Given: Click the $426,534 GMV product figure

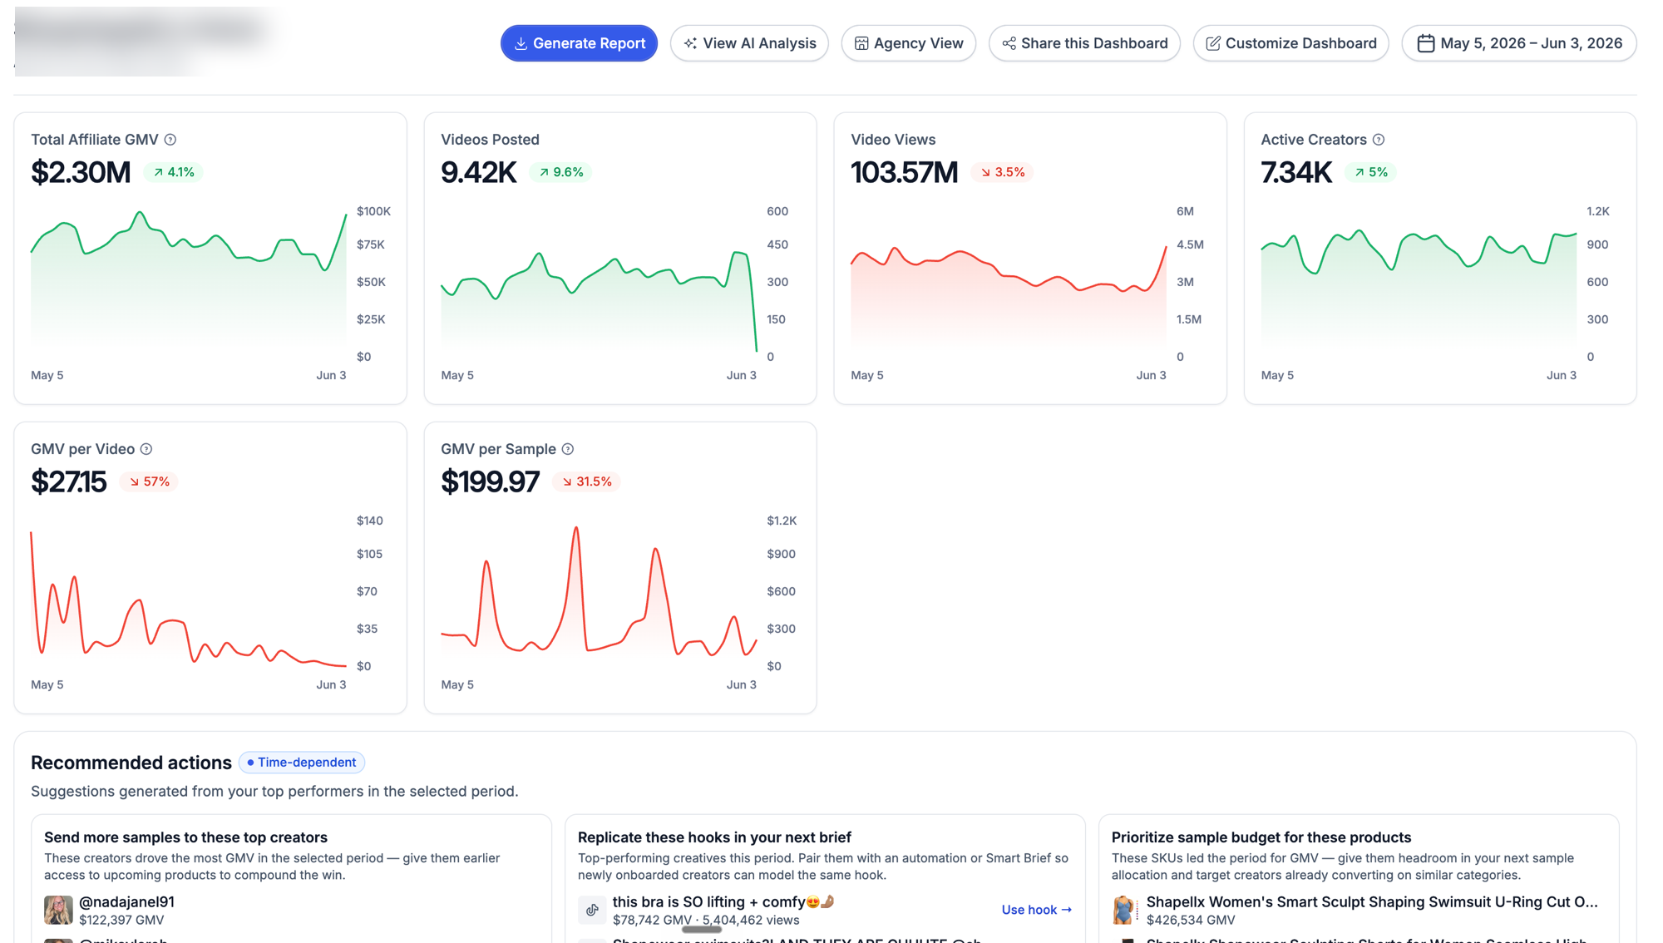Looking at the screenshot, I should (1191, 920).
